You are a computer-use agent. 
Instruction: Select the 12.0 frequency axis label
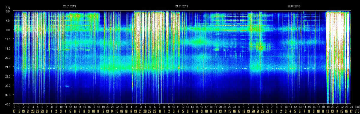(x=7, y=39)
